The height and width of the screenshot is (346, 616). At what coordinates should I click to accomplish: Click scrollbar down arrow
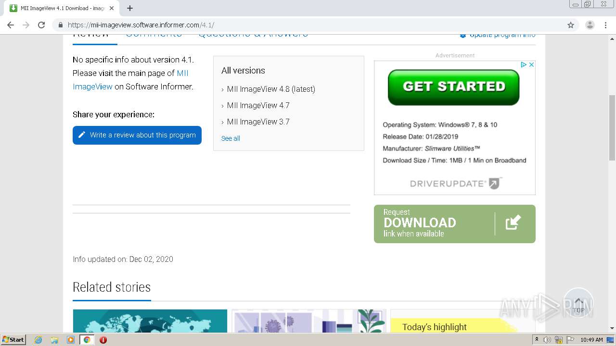(612, 328)
